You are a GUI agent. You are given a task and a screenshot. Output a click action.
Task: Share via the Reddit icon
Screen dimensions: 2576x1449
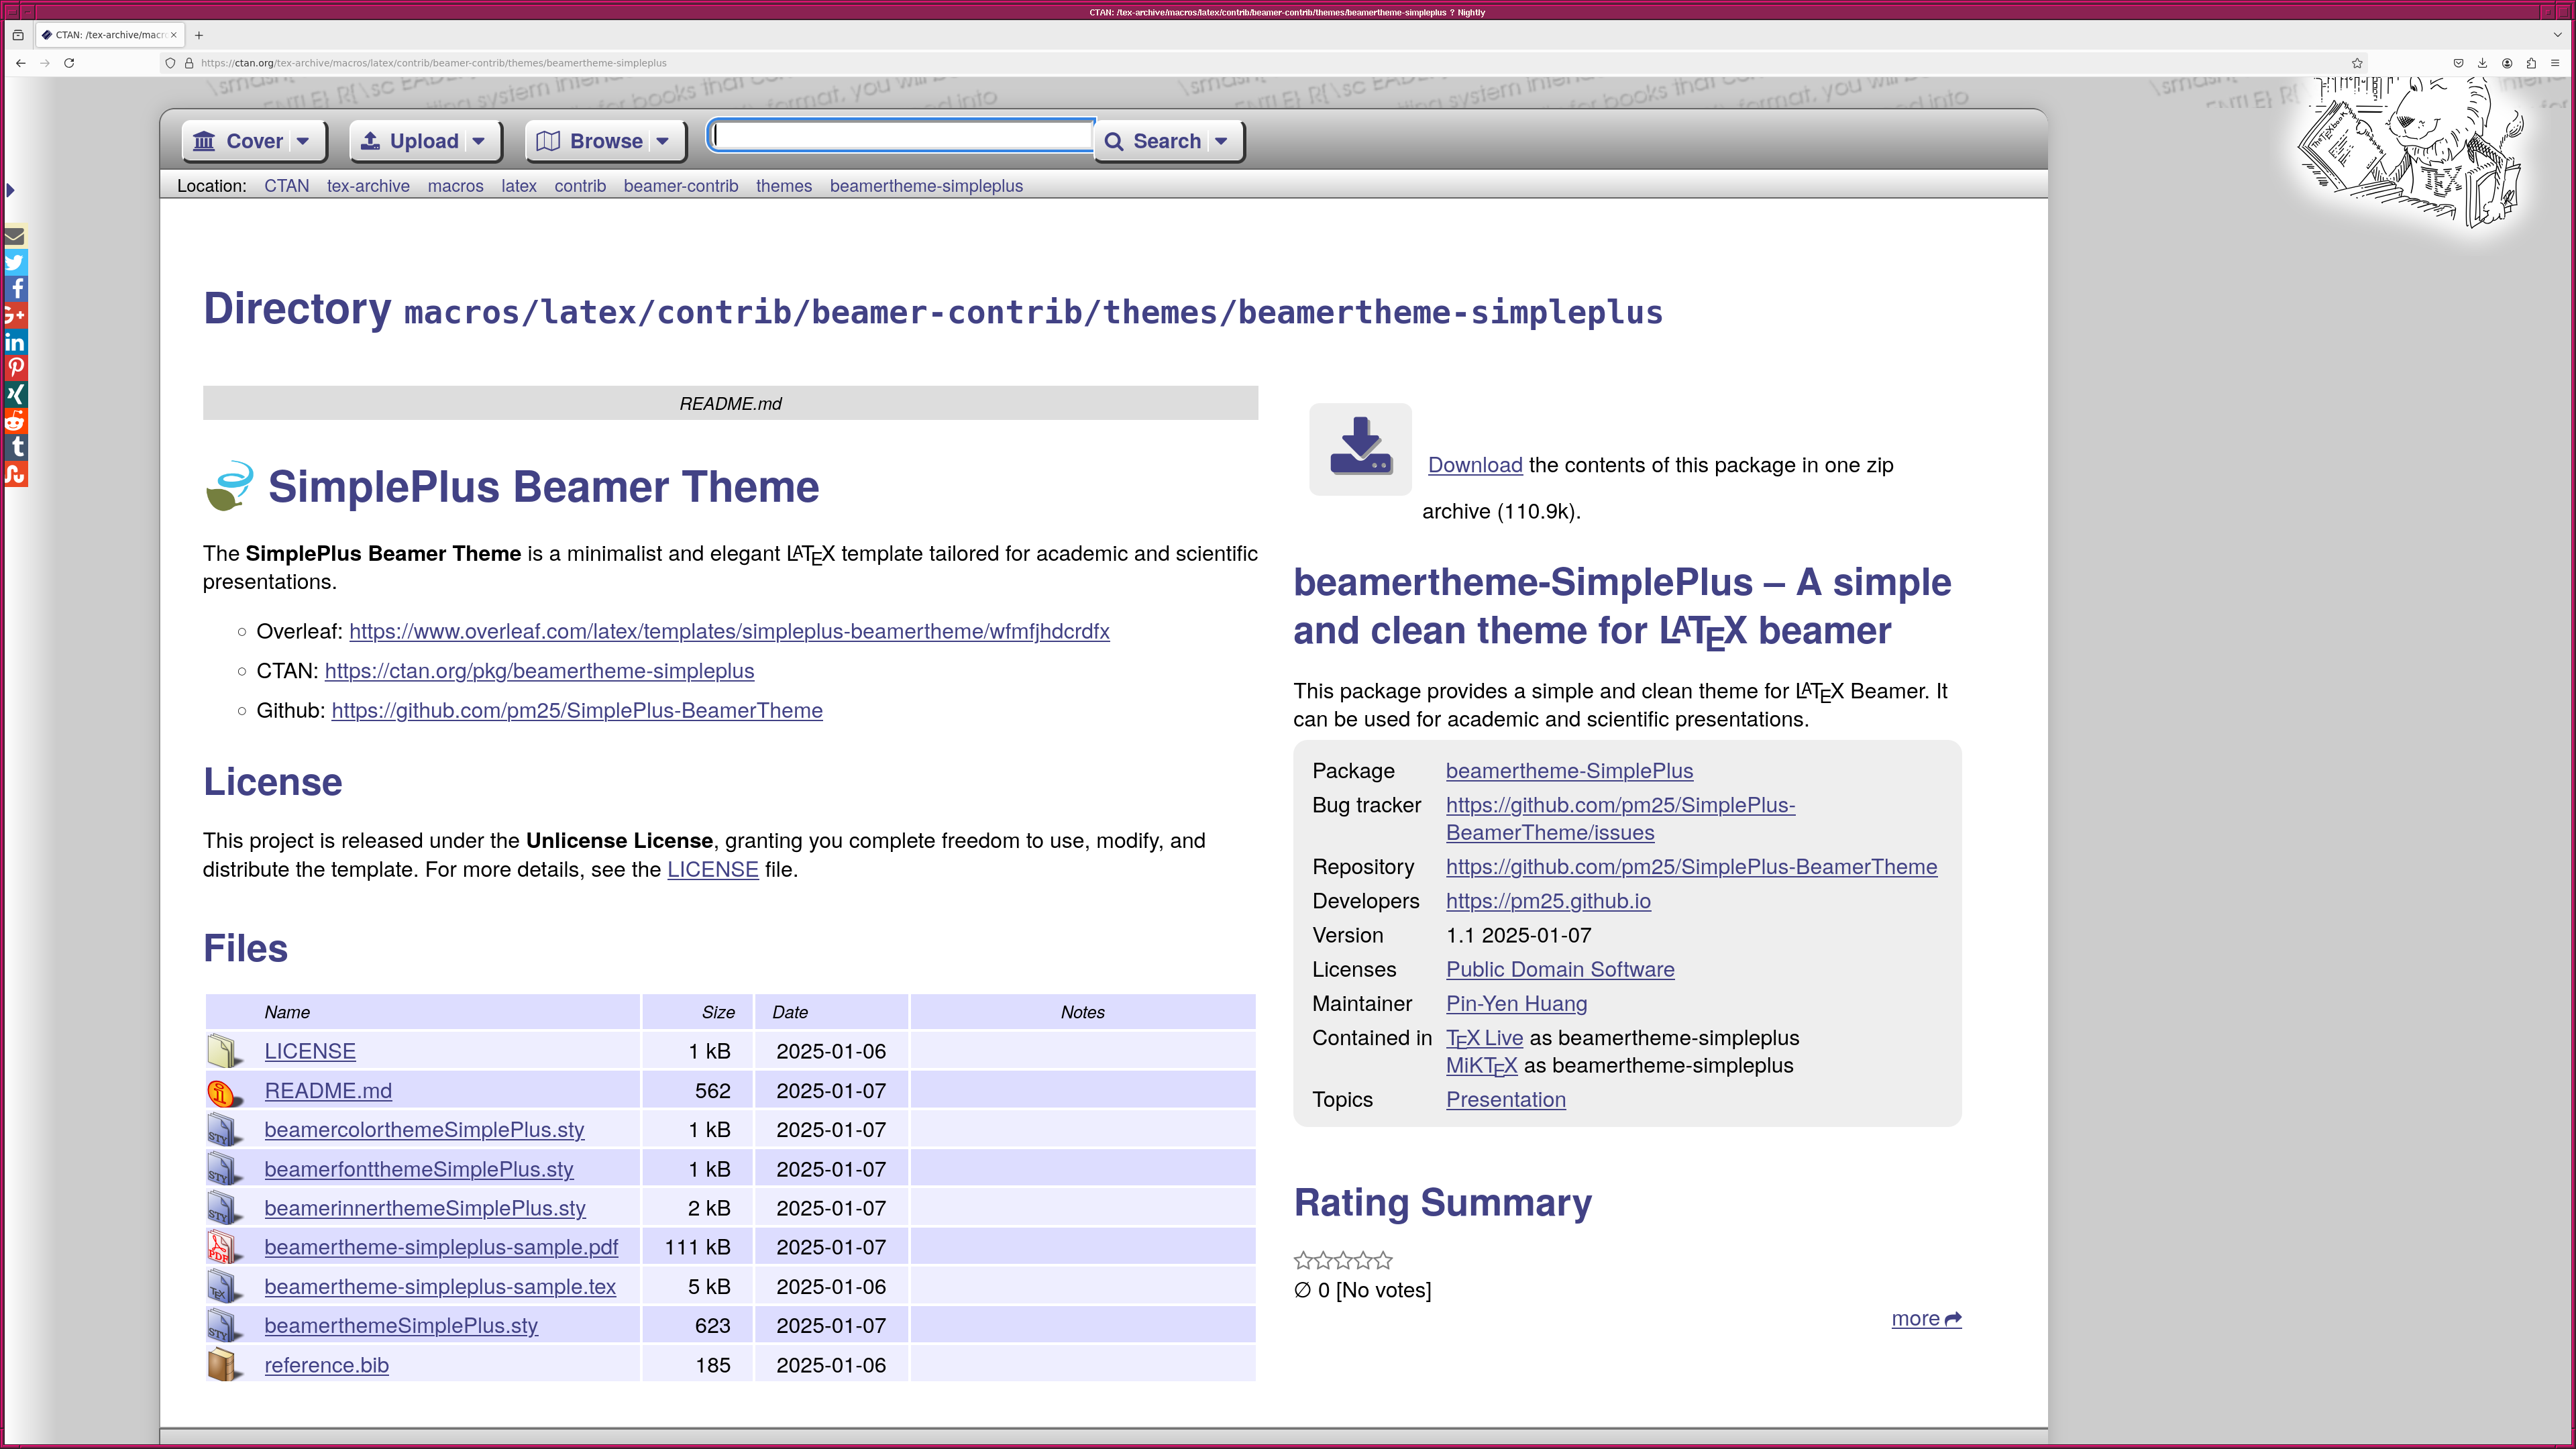click(15, 421)
